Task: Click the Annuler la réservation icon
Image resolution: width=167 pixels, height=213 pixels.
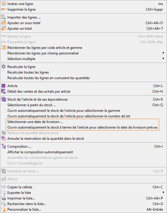Action: 4,139
